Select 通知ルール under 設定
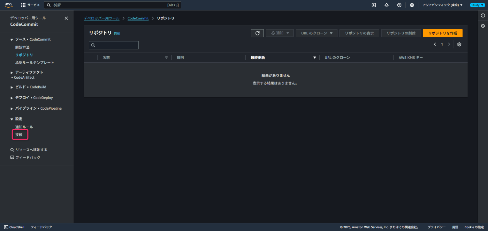The height and width of the screenshot is (231, 488). (24, 127)
